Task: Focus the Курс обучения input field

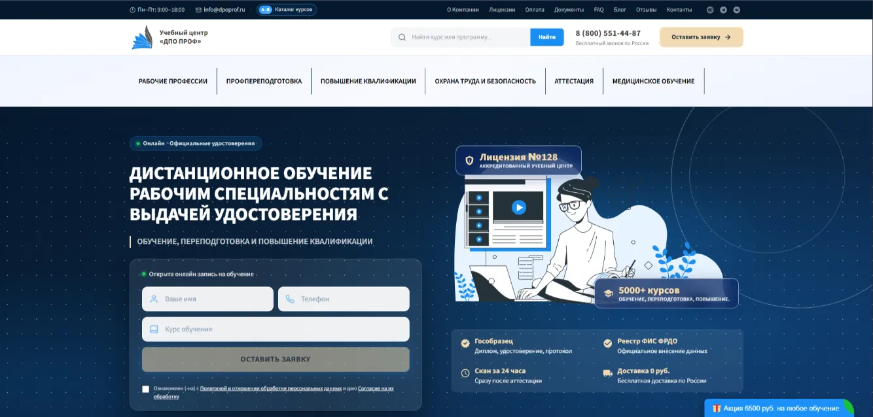Action: pos(276,329)
